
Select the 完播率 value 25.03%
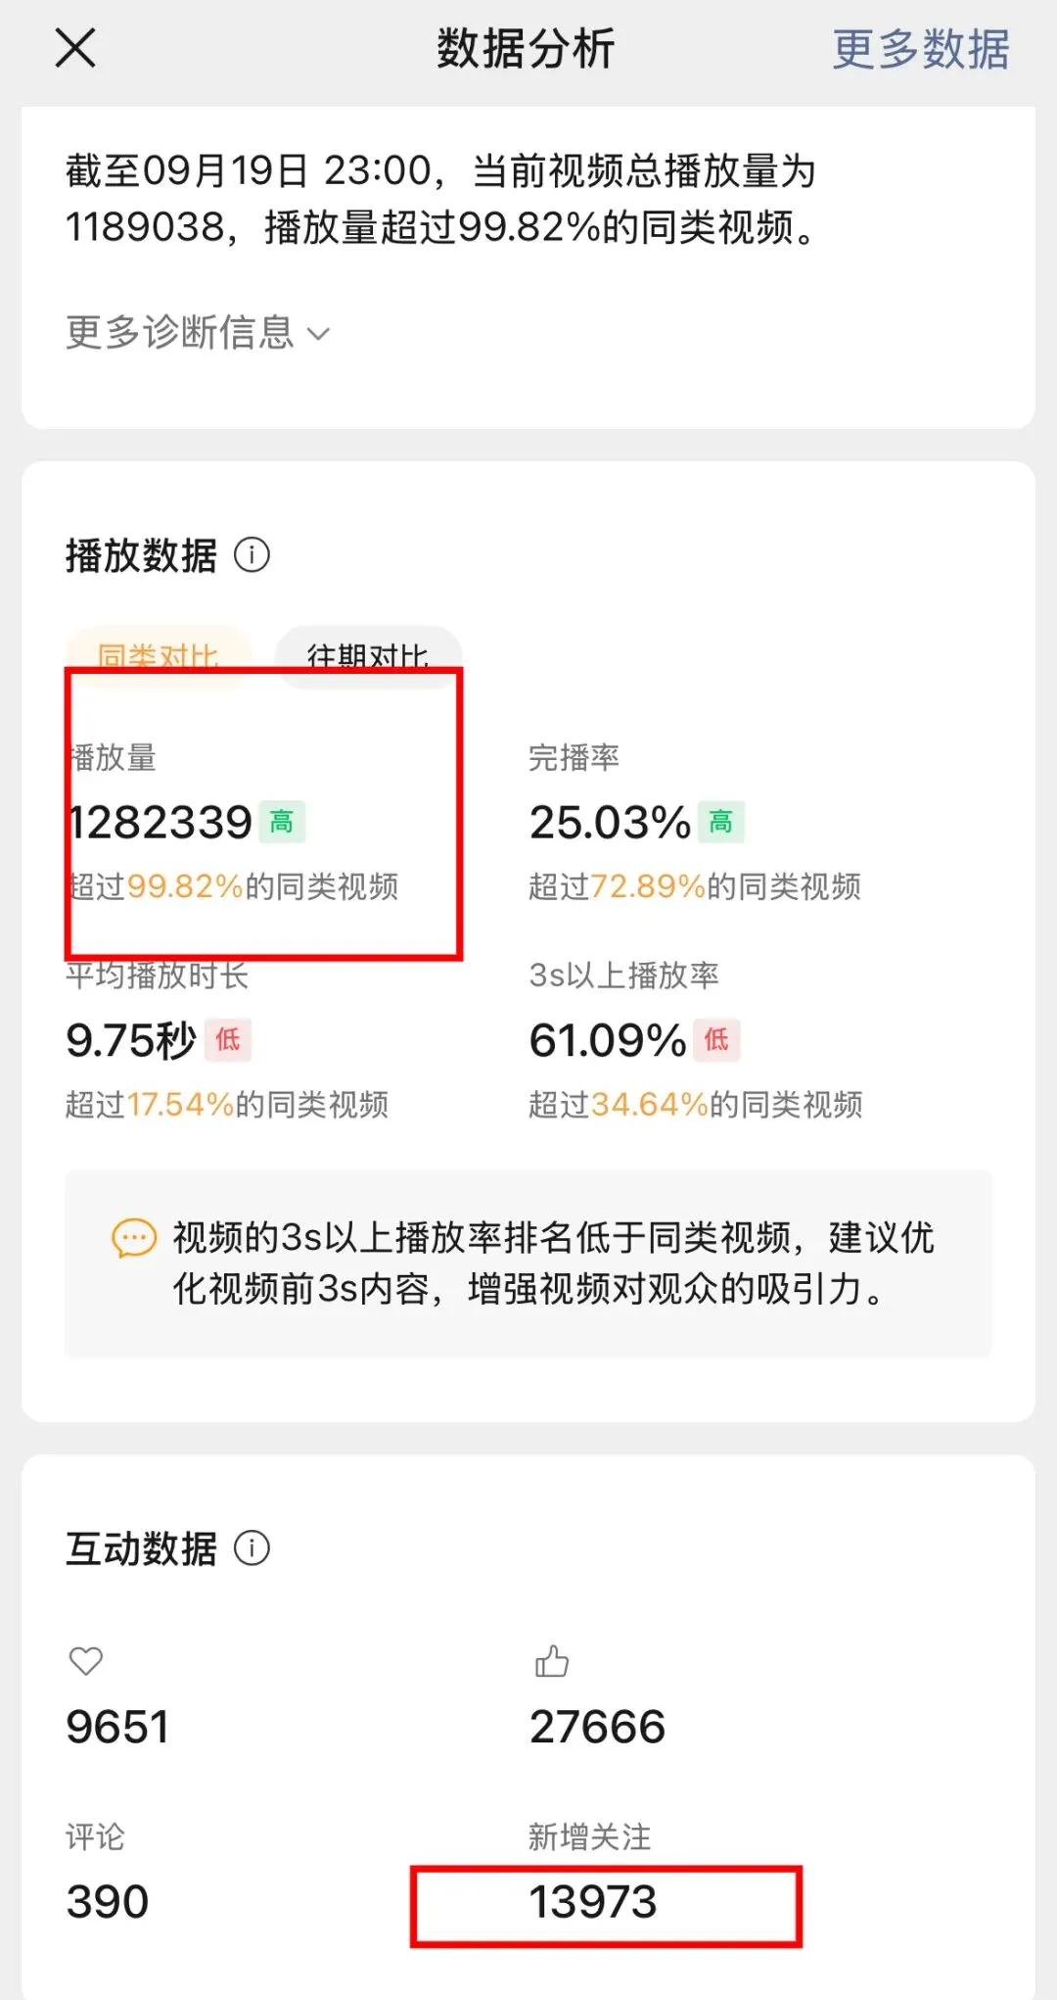[610, 823]
